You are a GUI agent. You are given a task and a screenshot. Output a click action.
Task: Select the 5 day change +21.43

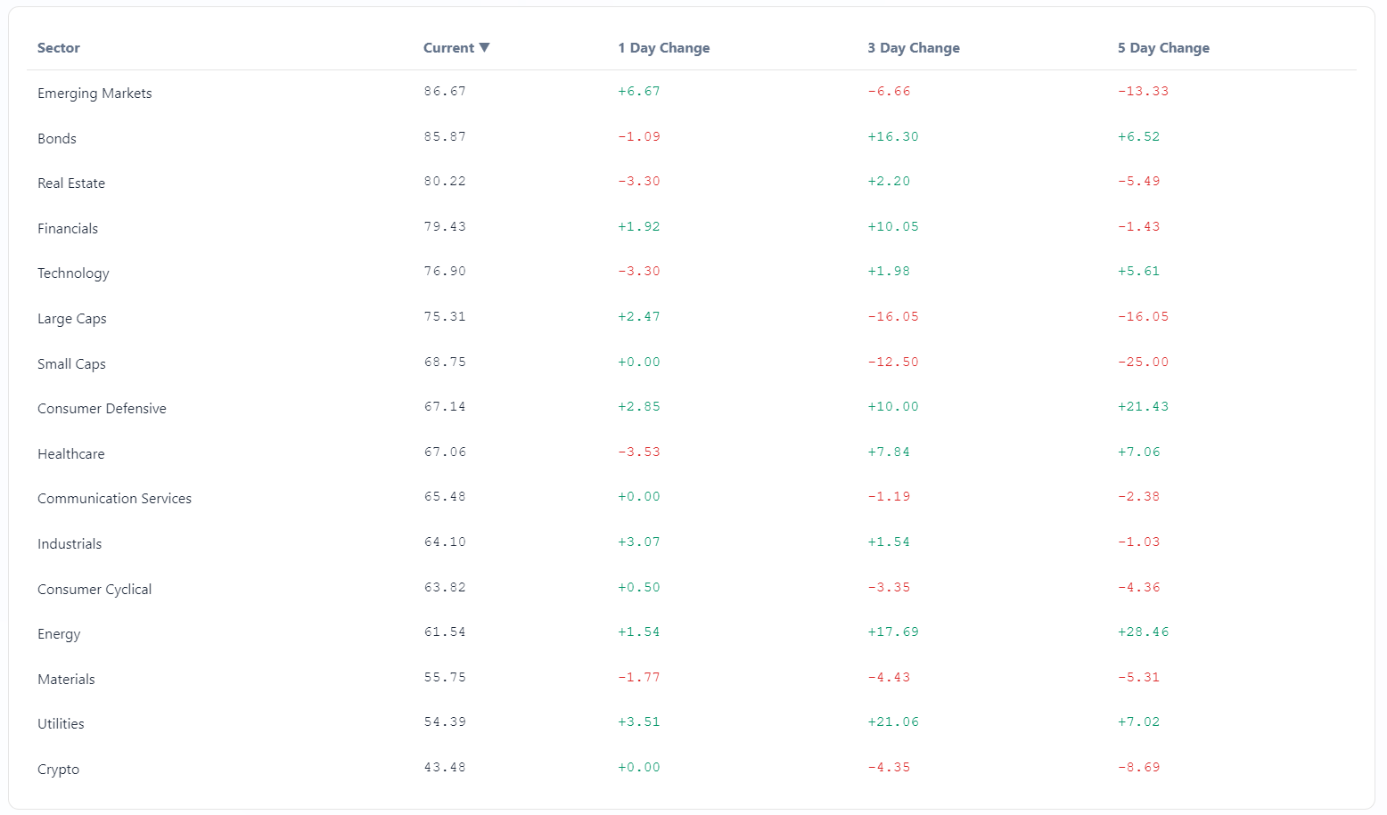tap(1143, 406)
